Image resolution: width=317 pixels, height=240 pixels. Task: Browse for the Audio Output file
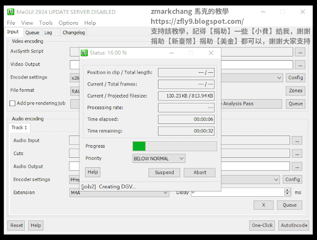pos(297,167)
